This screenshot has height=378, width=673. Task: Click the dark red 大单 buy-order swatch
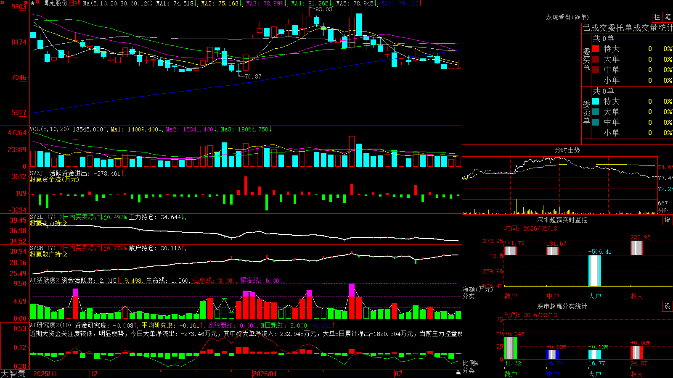596,59
